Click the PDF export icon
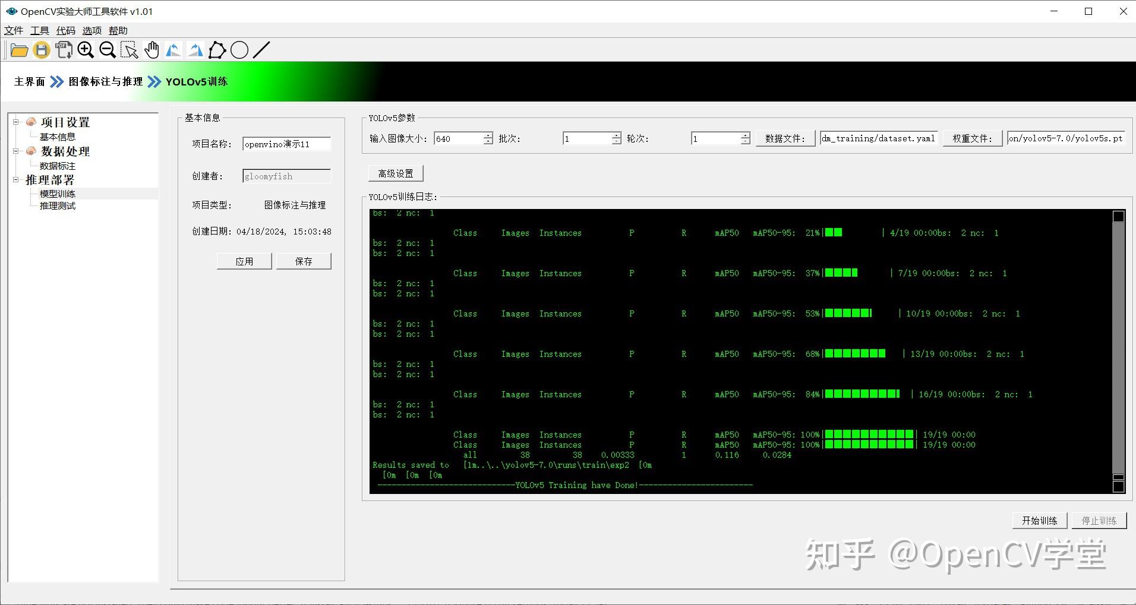Viewport: 1136px width, 605px height. coord(63,50)
